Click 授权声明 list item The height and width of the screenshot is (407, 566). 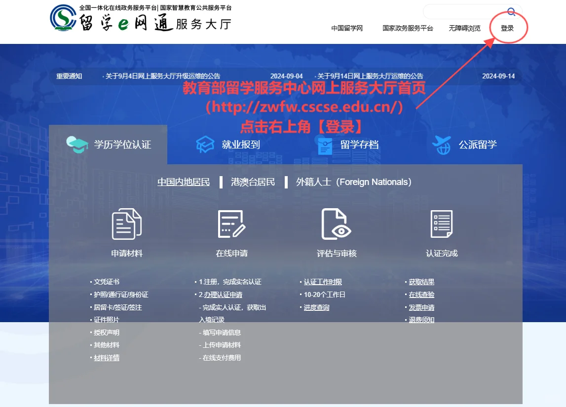pyautogui.click(x=107, y=333)
